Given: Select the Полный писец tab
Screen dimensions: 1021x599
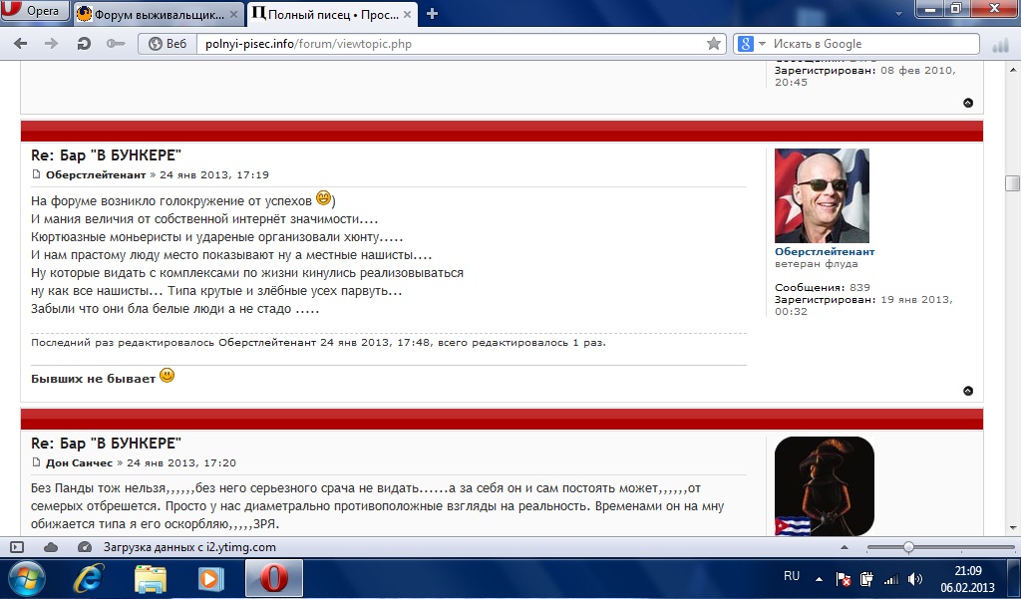Looking at the screenshot, I should [332, 14].
